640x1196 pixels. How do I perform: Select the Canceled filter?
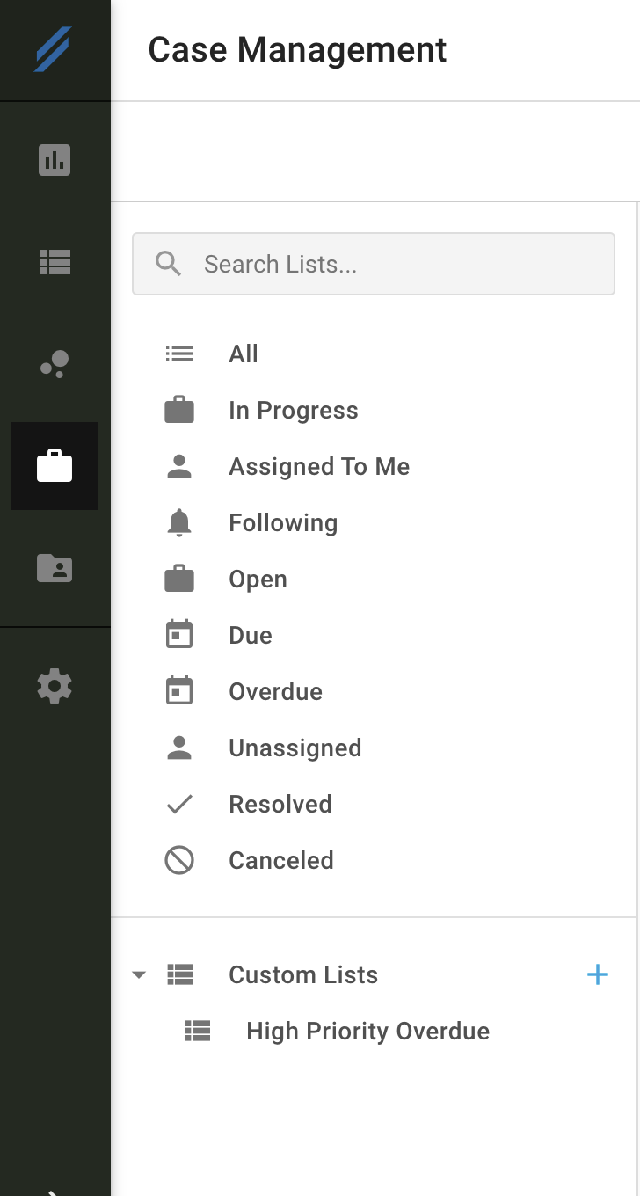point(281,860)
